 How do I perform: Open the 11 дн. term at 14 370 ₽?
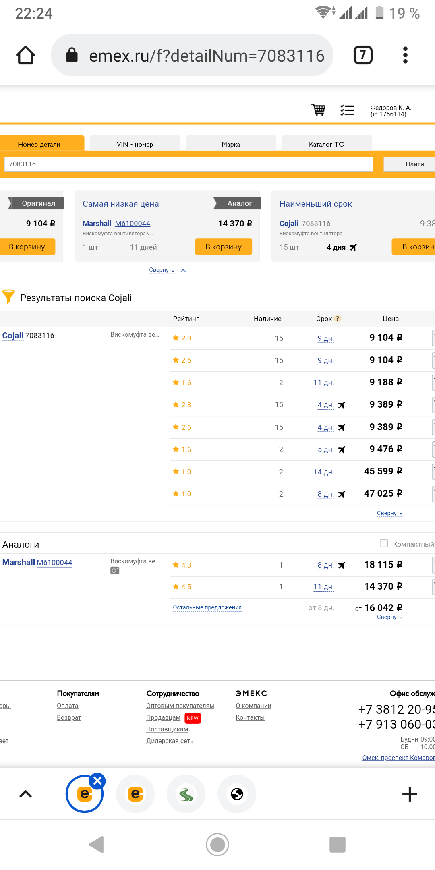(324, 587)
